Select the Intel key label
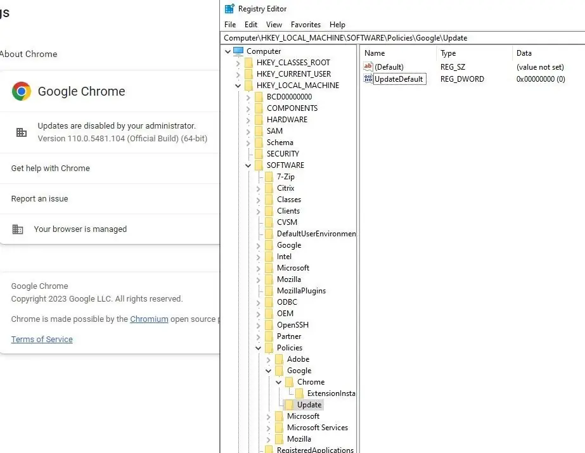The height and width of the screenshot is (453, 585). [x=284, y=257]
